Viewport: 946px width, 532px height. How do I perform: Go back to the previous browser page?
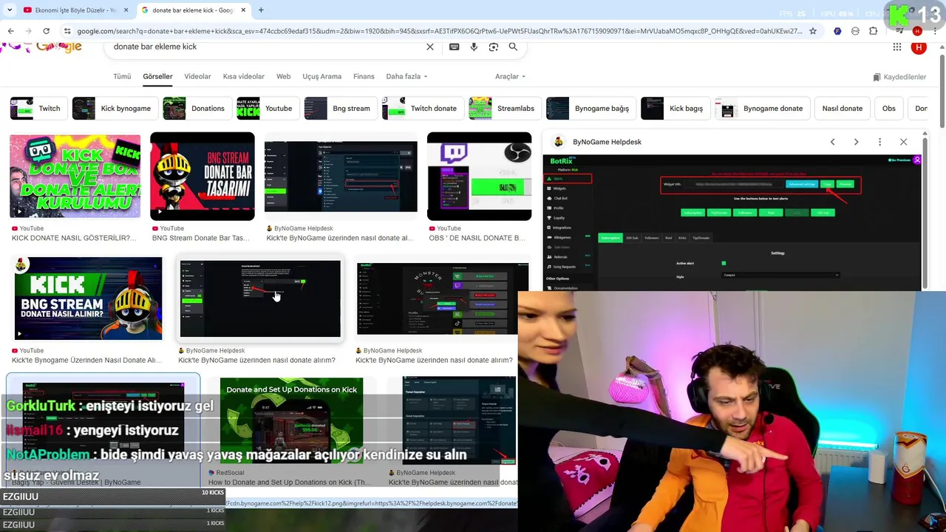10,31
